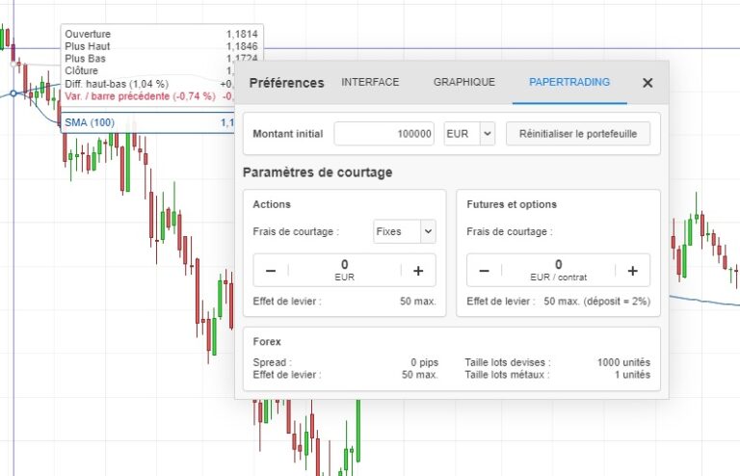Open the GRAPHIQUE preferences tab
This screenshot has width=740, height=476.
pos(463,82)
